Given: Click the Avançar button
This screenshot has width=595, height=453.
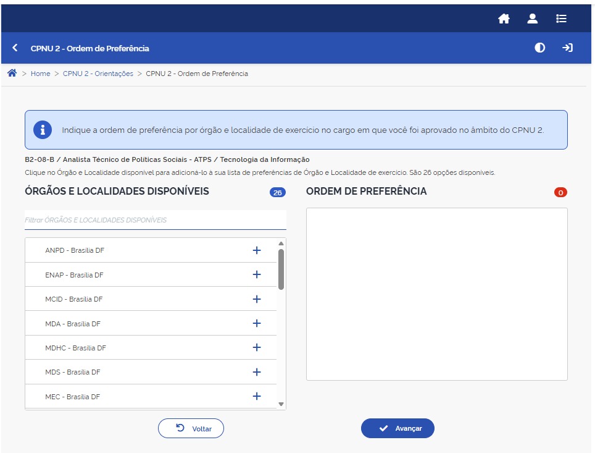Looking at the screenshot, I should [x=397, y=428].
